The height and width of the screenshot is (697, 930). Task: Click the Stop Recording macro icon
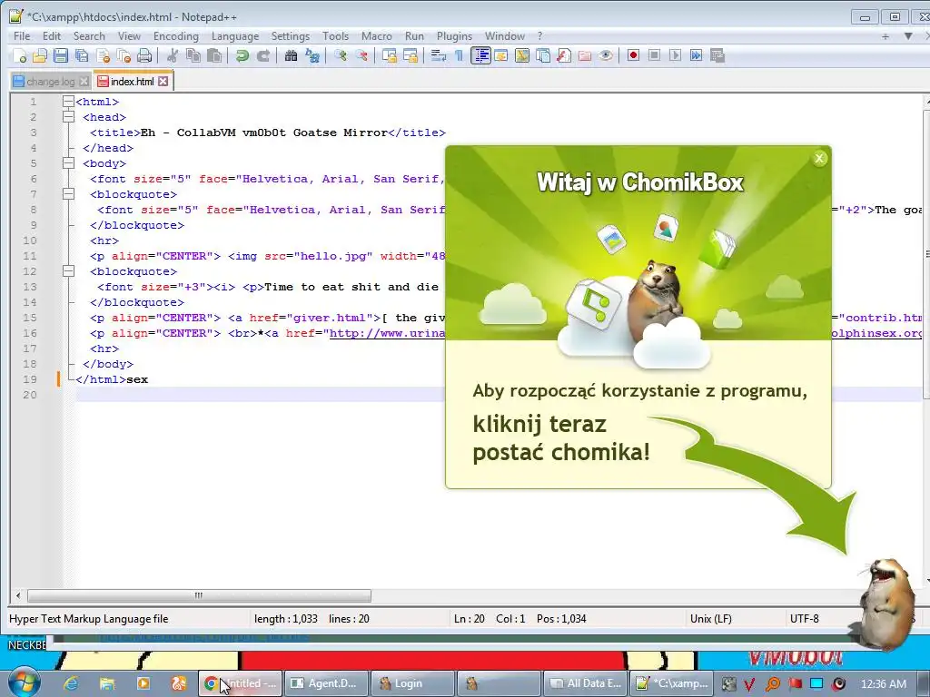point(654,55)
